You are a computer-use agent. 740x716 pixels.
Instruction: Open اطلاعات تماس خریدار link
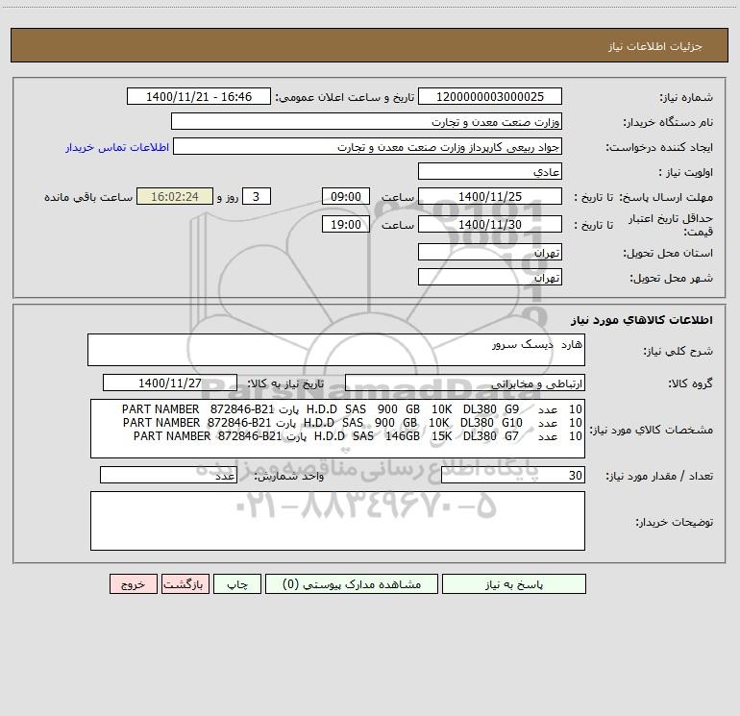tap(117, 147)
